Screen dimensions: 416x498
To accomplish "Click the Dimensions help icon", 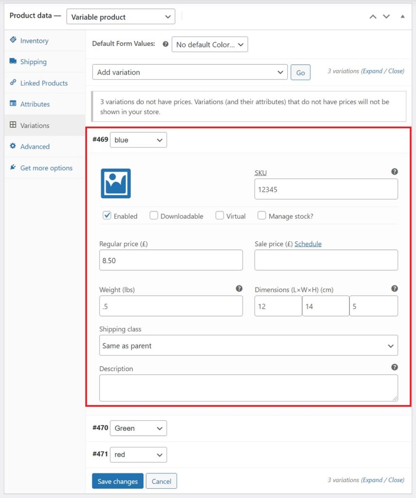I will pyautogui.click(x=395, y=288).
